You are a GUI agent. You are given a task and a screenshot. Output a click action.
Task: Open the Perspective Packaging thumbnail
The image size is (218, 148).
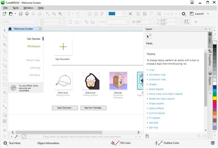point(118,81)
